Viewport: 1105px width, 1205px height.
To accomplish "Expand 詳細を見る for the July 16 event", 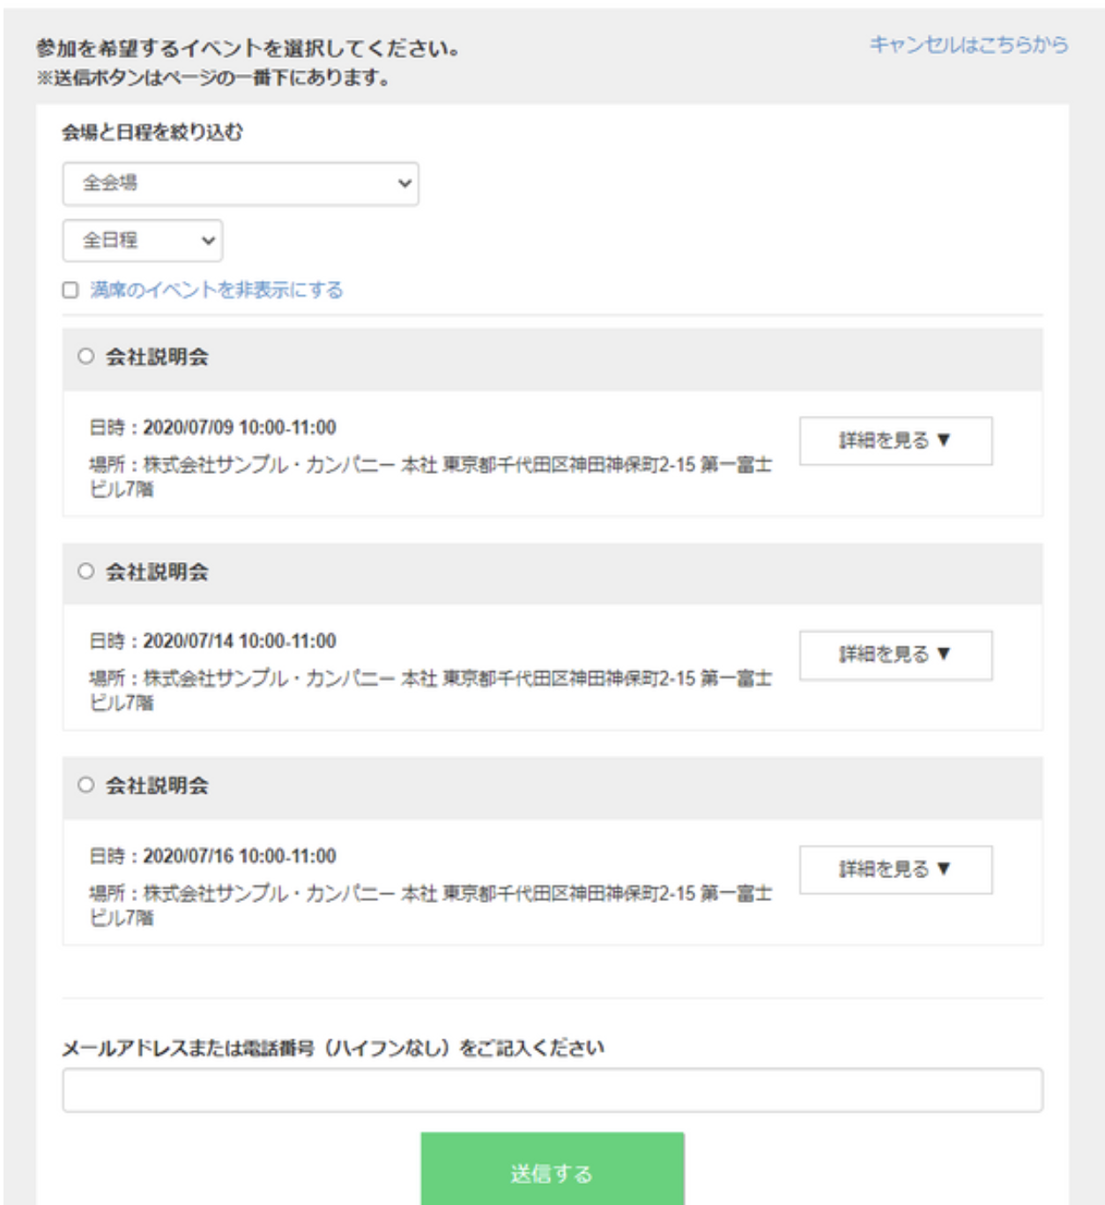I will coord(895,871).
